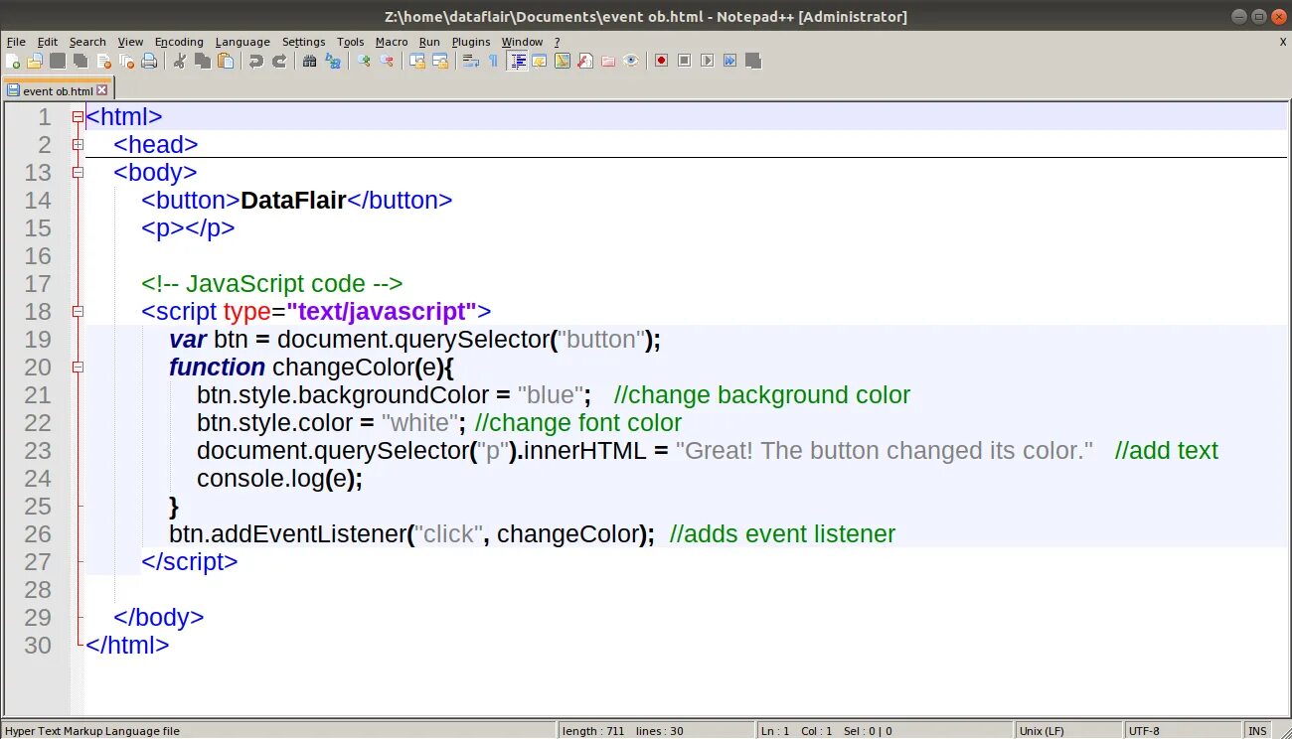Open the Plugins menu
The width and height of the screenshot is (1292, 739).
tap(471, 42)
